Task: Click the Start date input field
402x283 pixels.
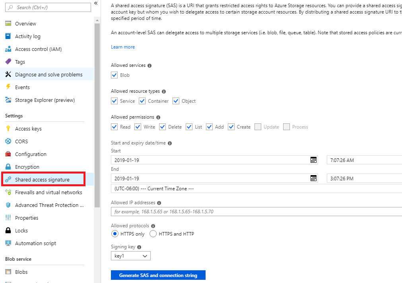Action: [214, 160]
